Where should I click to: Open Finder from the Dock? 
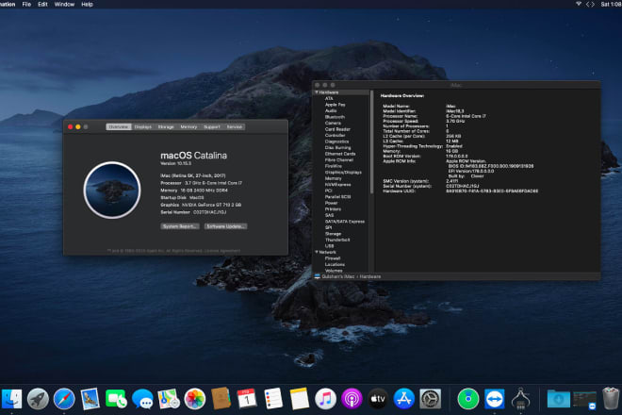click(x=12, y=399)
